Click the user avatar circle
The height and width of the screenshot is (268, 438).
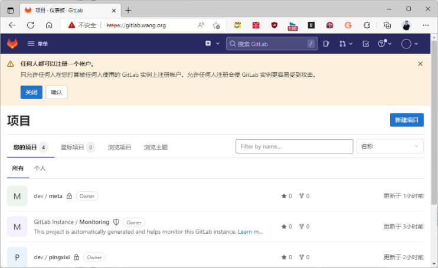click(406, 44)
